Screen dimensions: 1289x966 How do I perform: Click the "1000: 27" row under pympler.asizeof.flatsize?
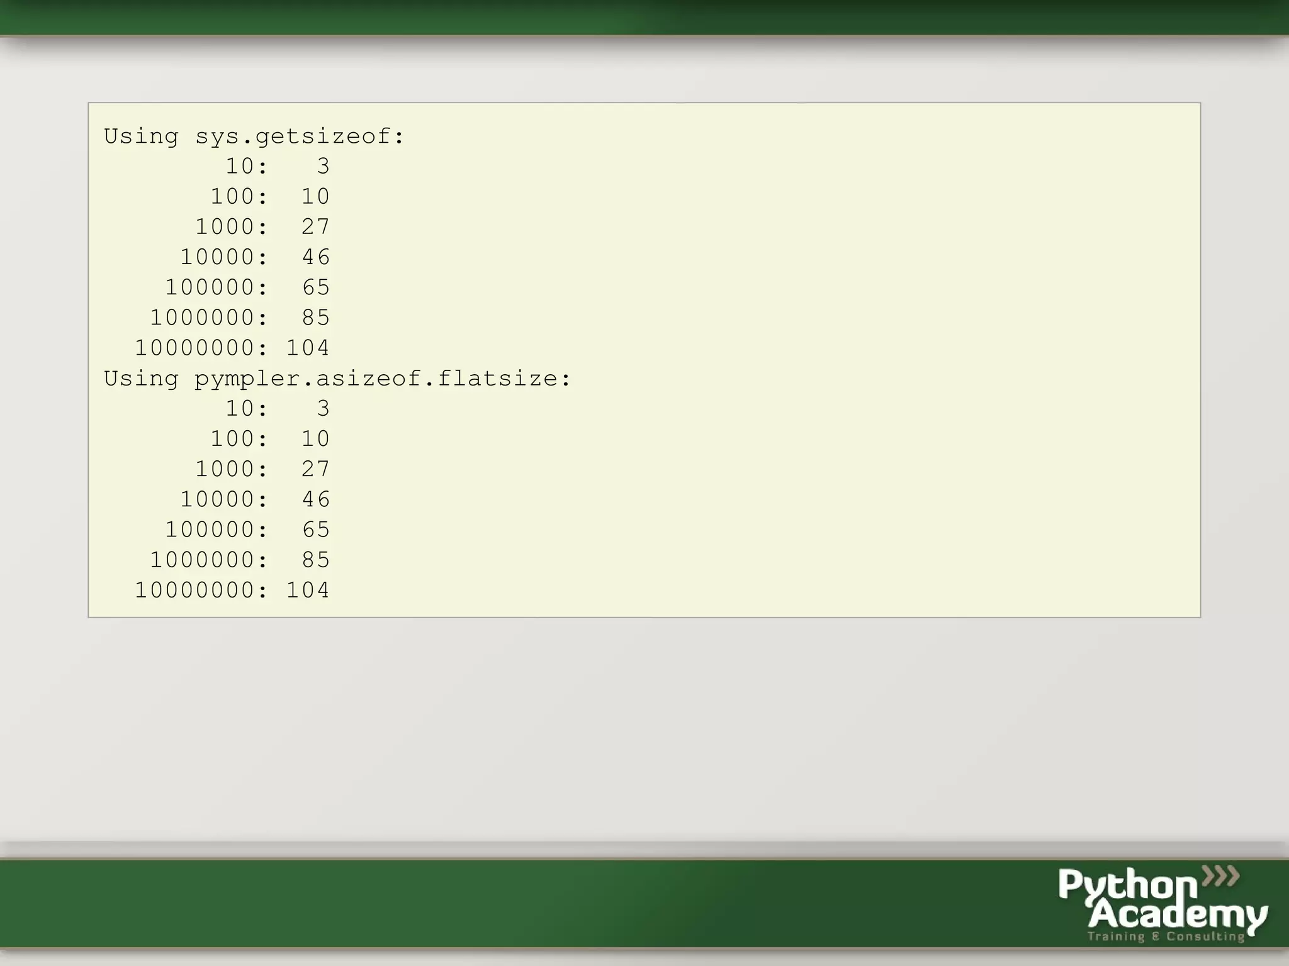pyautogui.click(x=262, y=469)
